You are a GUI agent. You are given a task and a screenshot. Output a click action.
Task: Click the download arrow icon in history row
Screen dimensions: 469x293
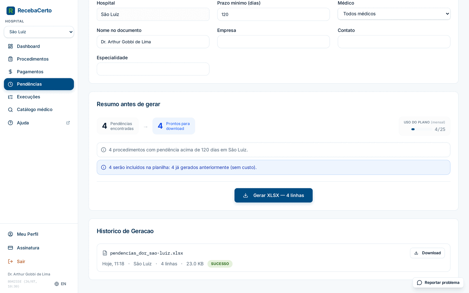(x=416, y=253)
